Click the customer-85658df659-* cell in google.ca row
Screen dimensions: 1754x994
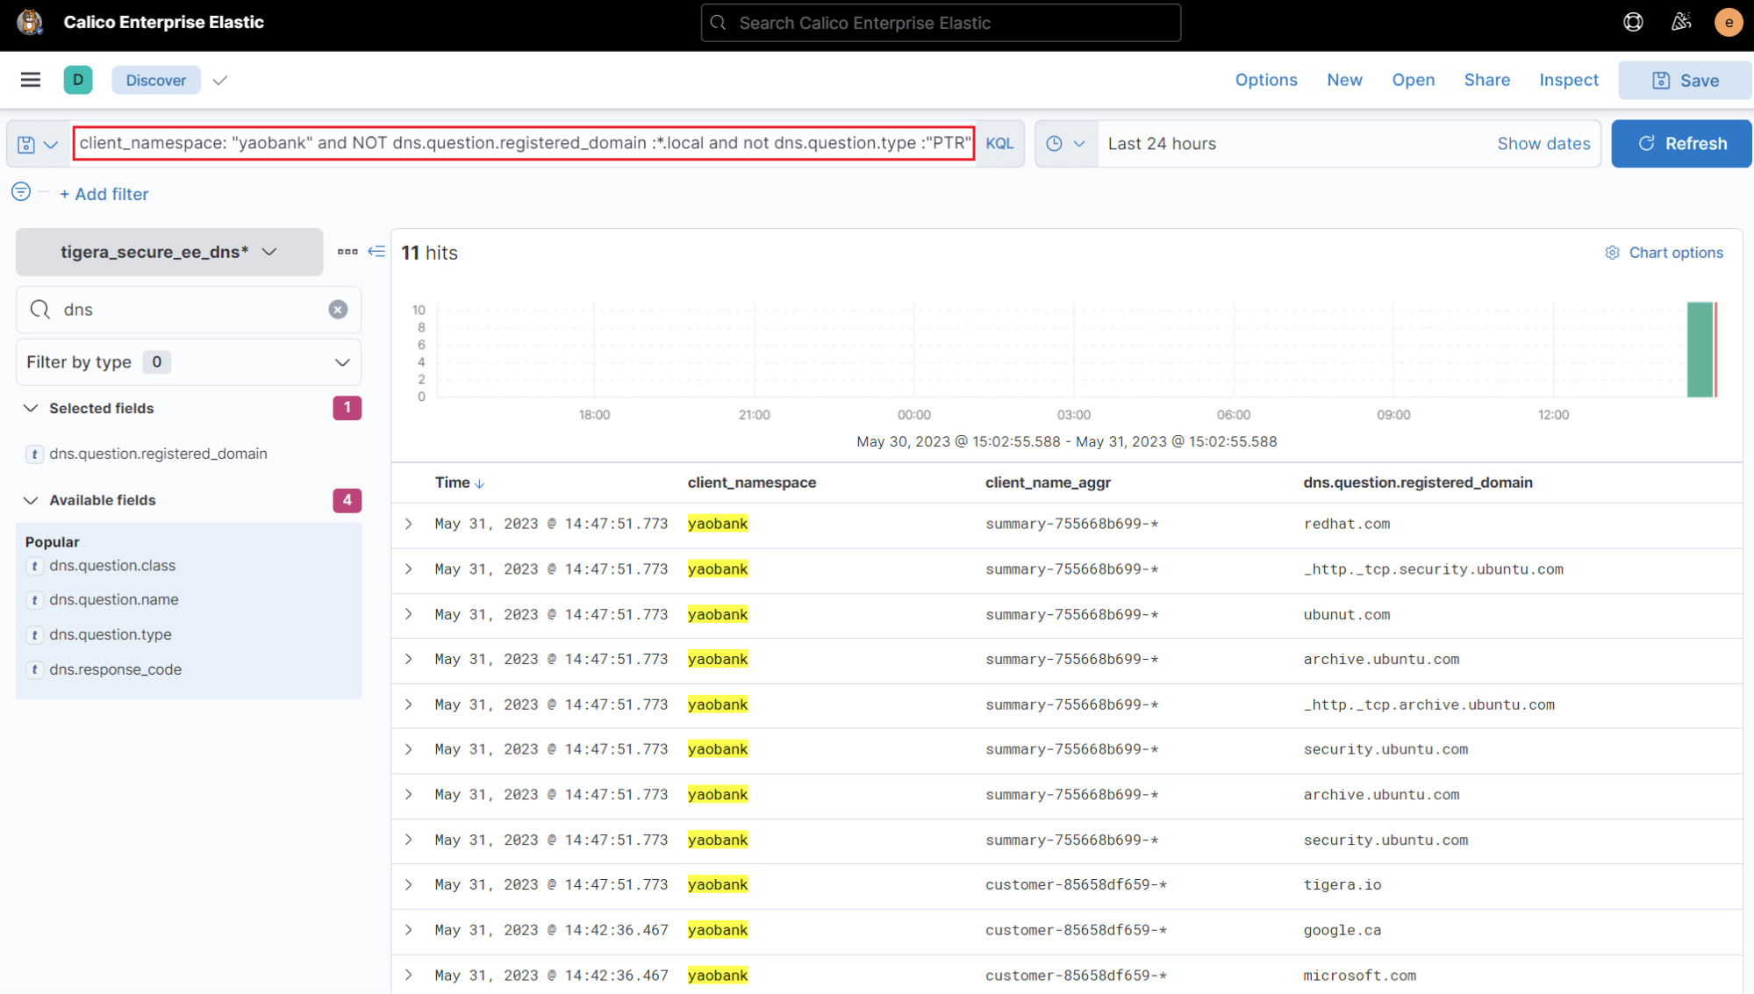coord(1075,930)
